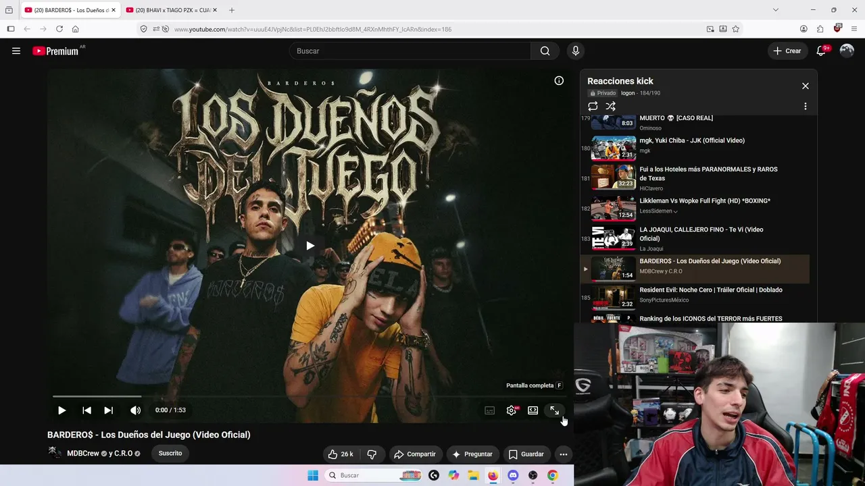865x486 pixels.
Task: Mute the video with the speaker icon
Action: click(x=135, y=410)
